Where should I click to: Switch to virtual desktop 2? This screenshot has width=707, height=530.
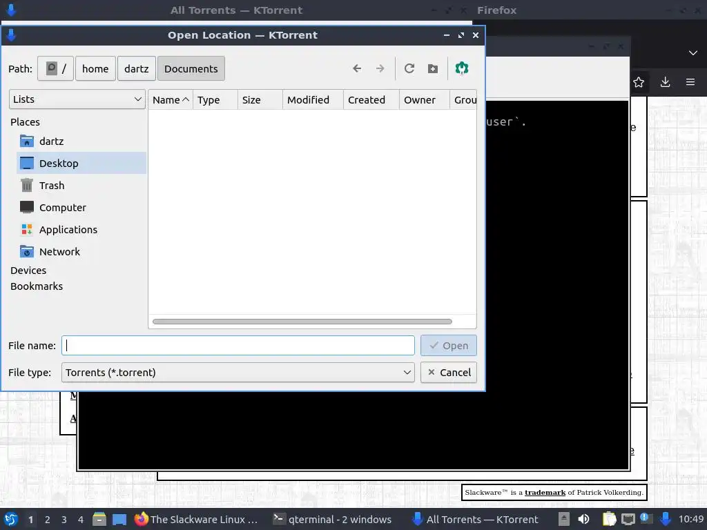click(48, 520)
